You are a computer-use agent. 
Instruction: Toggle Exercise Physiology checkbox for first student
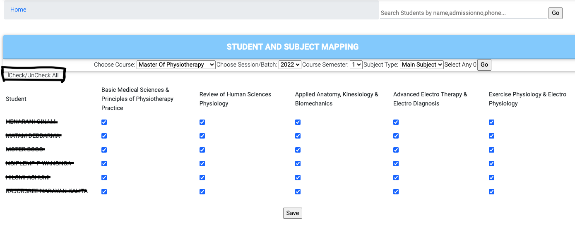pyautogui.click(x=491, y=122)
